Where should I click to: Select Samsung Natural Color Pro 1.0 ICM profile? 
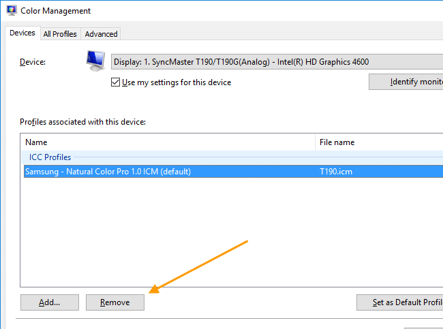pyautogui.click(x=108, y=172)
